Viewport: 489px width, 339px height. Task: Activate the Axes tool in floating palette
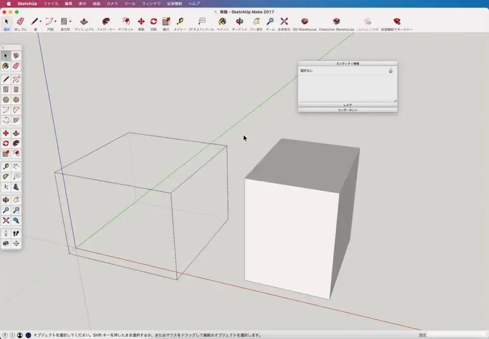click(x=6, y=187)
